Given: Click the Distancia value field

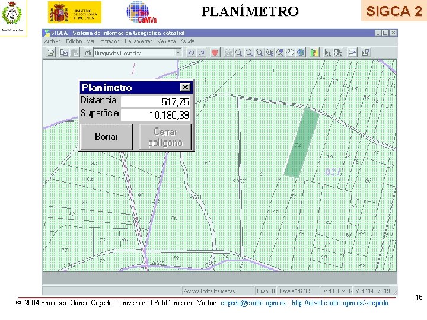Looking at the screenshot, I should pyautogui.click(x=155, y=102).
